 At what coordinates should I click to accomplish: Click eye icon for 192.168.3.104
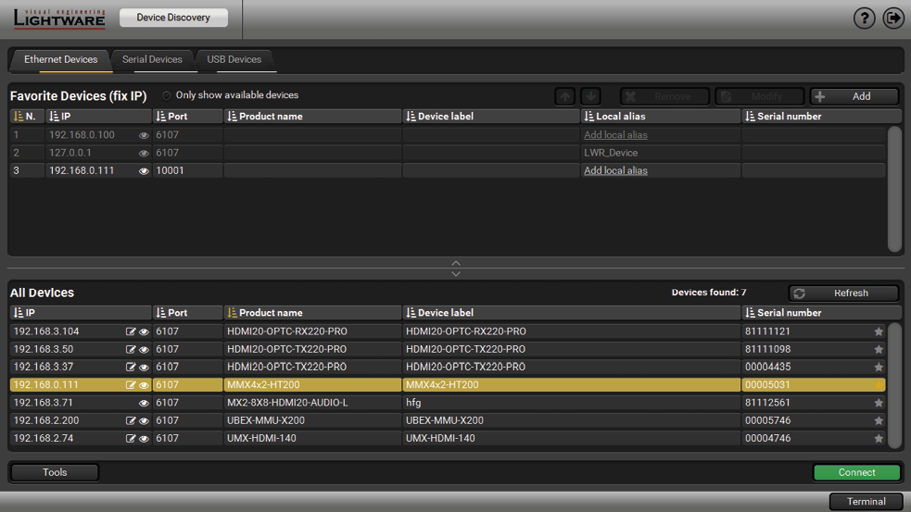[144, 332]
